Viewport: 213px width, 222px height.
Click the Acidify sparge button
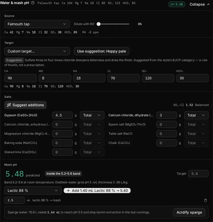click(x=189, y=212)
